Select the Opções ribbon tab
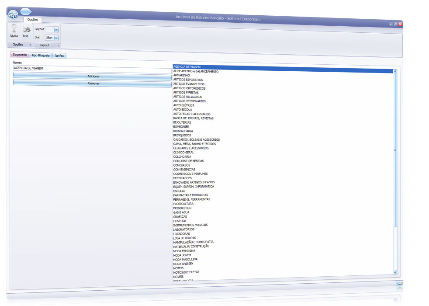This screenshot has width=429, height=306. tap(32, 20)
